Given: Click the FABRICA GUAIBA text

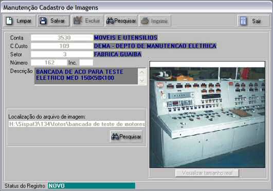Looking at the screenshot, I should click(118, 54).
